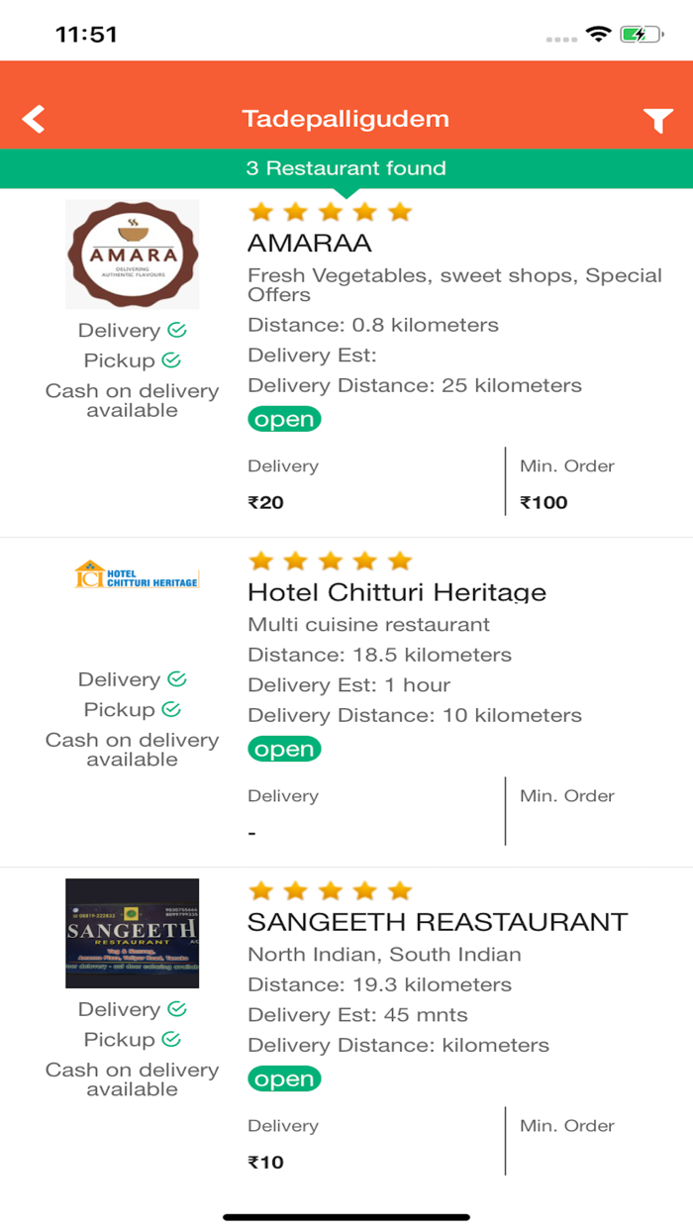Tap the SANGEETH RESTAURANT logo image
693x1232 pixels.
[x=132, y=932]
